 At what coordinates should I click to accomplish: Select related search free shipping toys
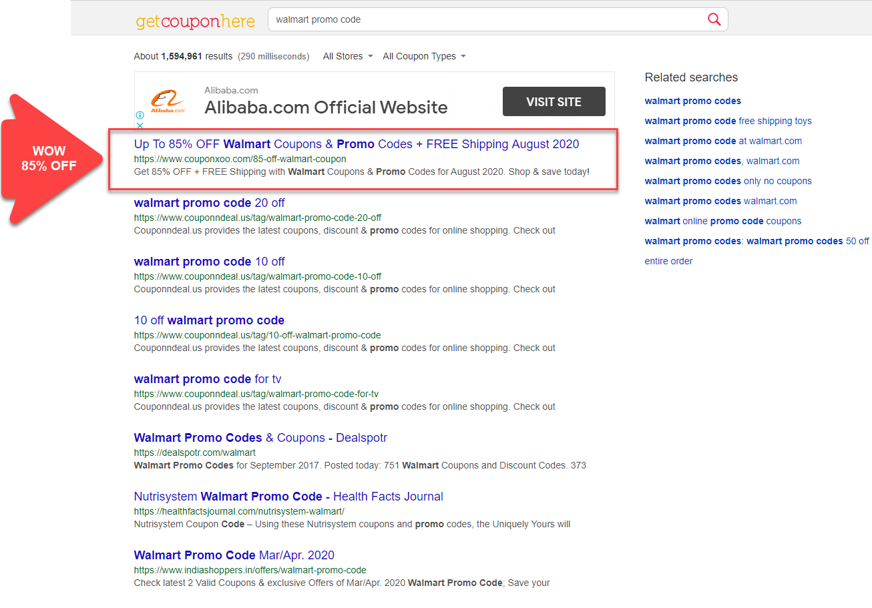(728, 121)
